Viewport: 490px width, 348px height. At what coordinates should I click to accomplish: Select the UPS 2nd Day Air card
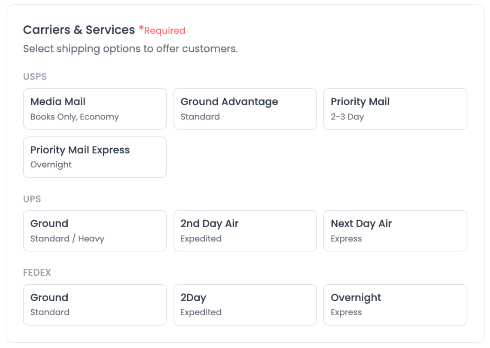pyautogui.click(x=245, y=231)
